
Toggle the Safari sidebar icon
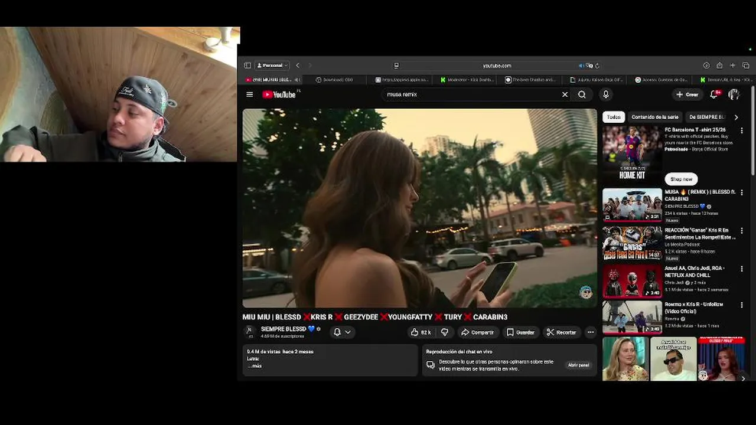247,66
